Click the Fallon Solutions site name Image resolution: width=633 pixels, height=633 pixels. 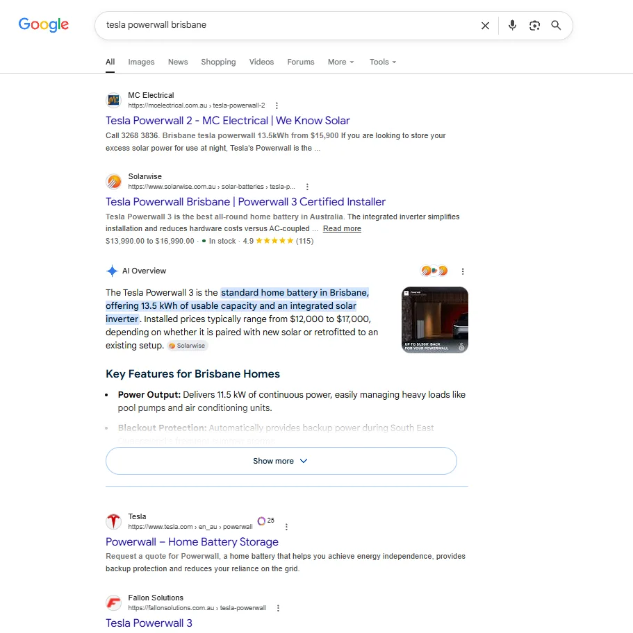pos(156,598)
